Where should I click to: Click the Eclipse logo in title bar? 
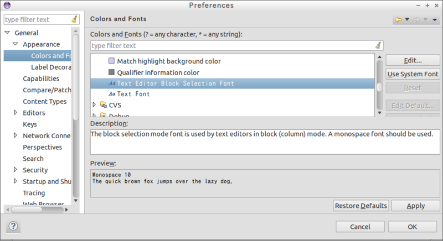(x=7, y=5)
